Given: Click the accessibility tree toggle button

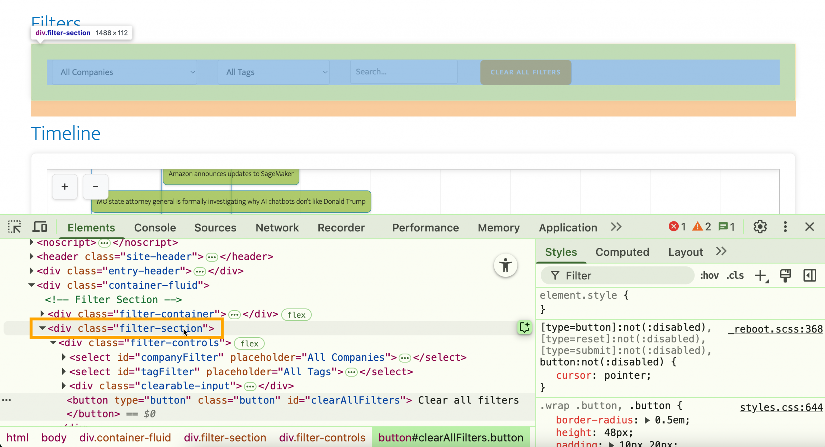Looking at the screenshot, I should pos(505,265).
